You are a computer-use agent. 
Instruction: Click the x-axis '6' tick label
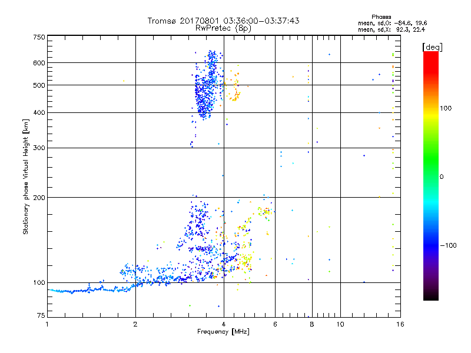(x=275, y=324)
